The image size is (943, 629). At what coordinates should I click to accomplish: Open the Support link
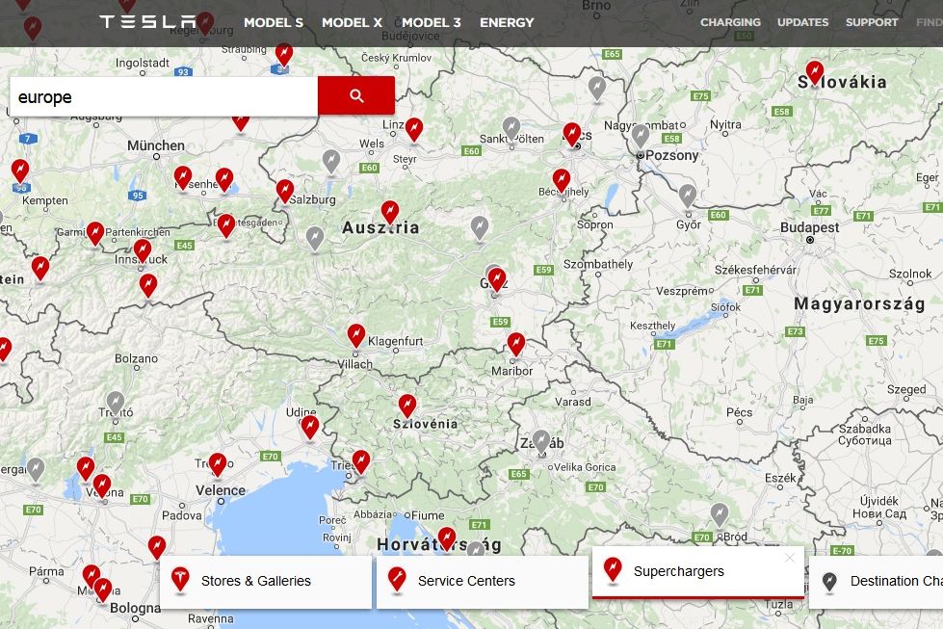871,22
